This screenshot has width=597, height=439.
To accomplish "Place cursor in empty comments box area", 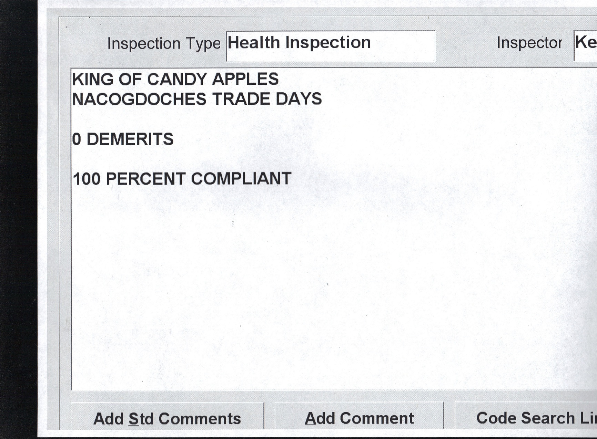I will tap(331, 282).
